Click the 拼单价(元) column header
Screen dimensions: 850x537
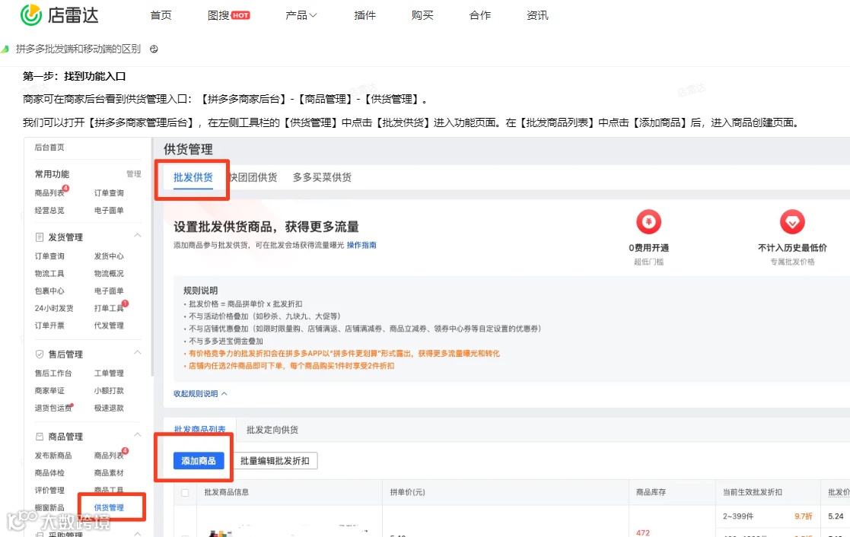pos(408,492)
